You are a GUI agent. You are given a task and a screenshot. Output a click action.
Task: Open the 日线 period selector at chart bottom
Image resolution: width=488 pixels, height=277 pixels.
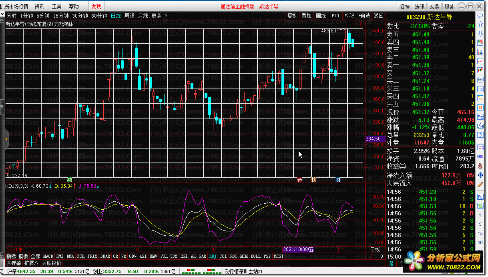[375, 249]
